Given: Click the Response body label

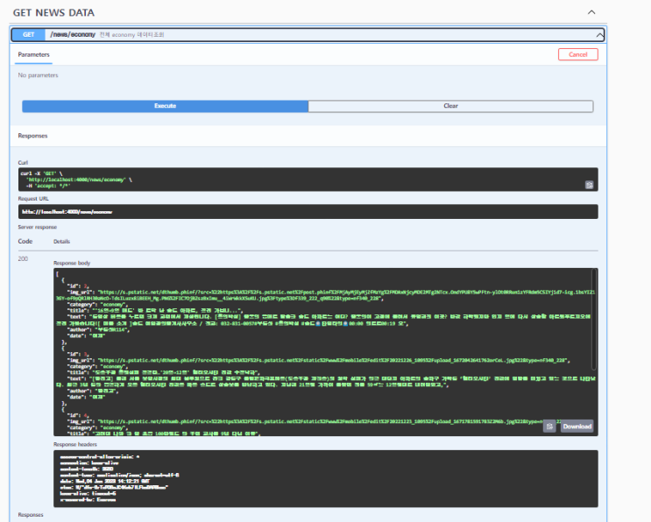Looking at the screenshot, I should click(x=72, y=263).
